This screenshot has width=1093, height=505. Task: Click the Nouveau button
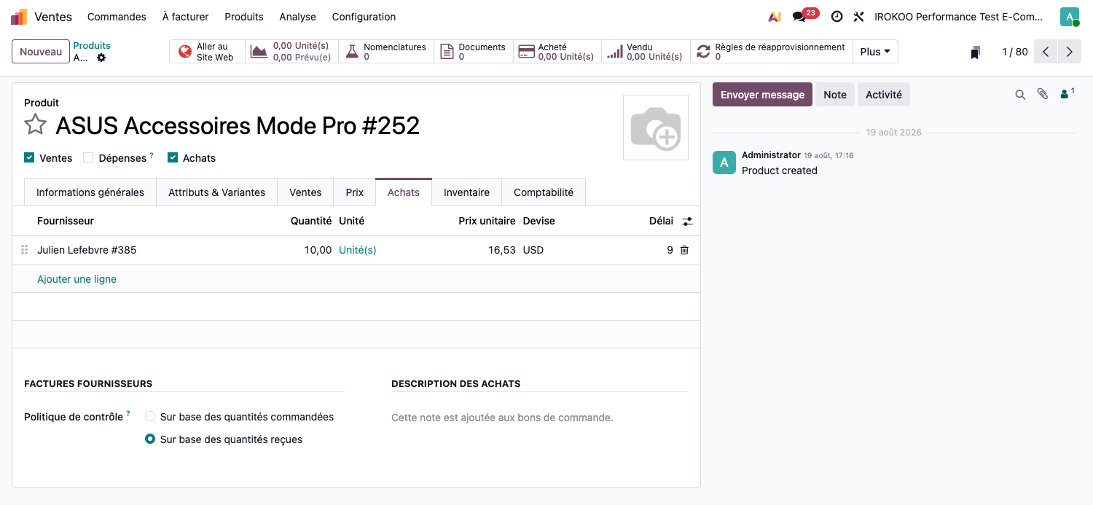[41, 52]
